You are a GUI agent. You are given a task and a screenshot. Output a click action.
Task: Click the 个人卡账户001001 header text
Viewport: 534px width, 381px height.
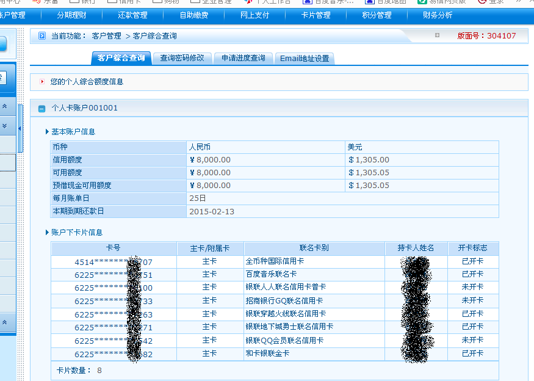coord(84,108)
